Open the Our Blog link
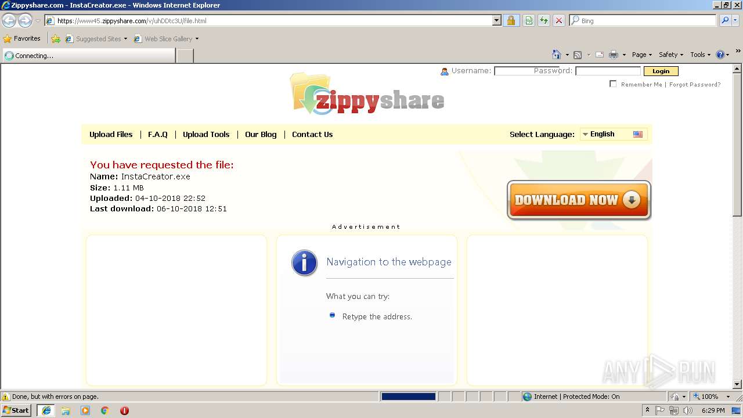This screenshot has height=418, width=743. 261,134
